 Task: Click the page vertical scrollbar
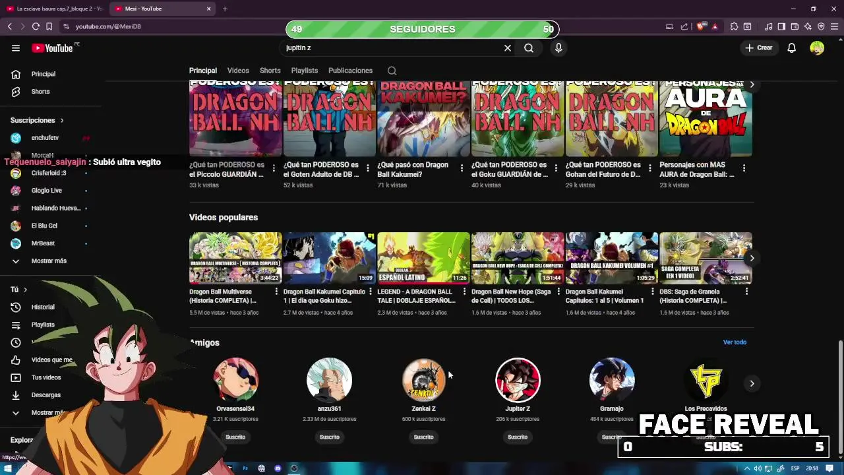[x=840, y=396]
